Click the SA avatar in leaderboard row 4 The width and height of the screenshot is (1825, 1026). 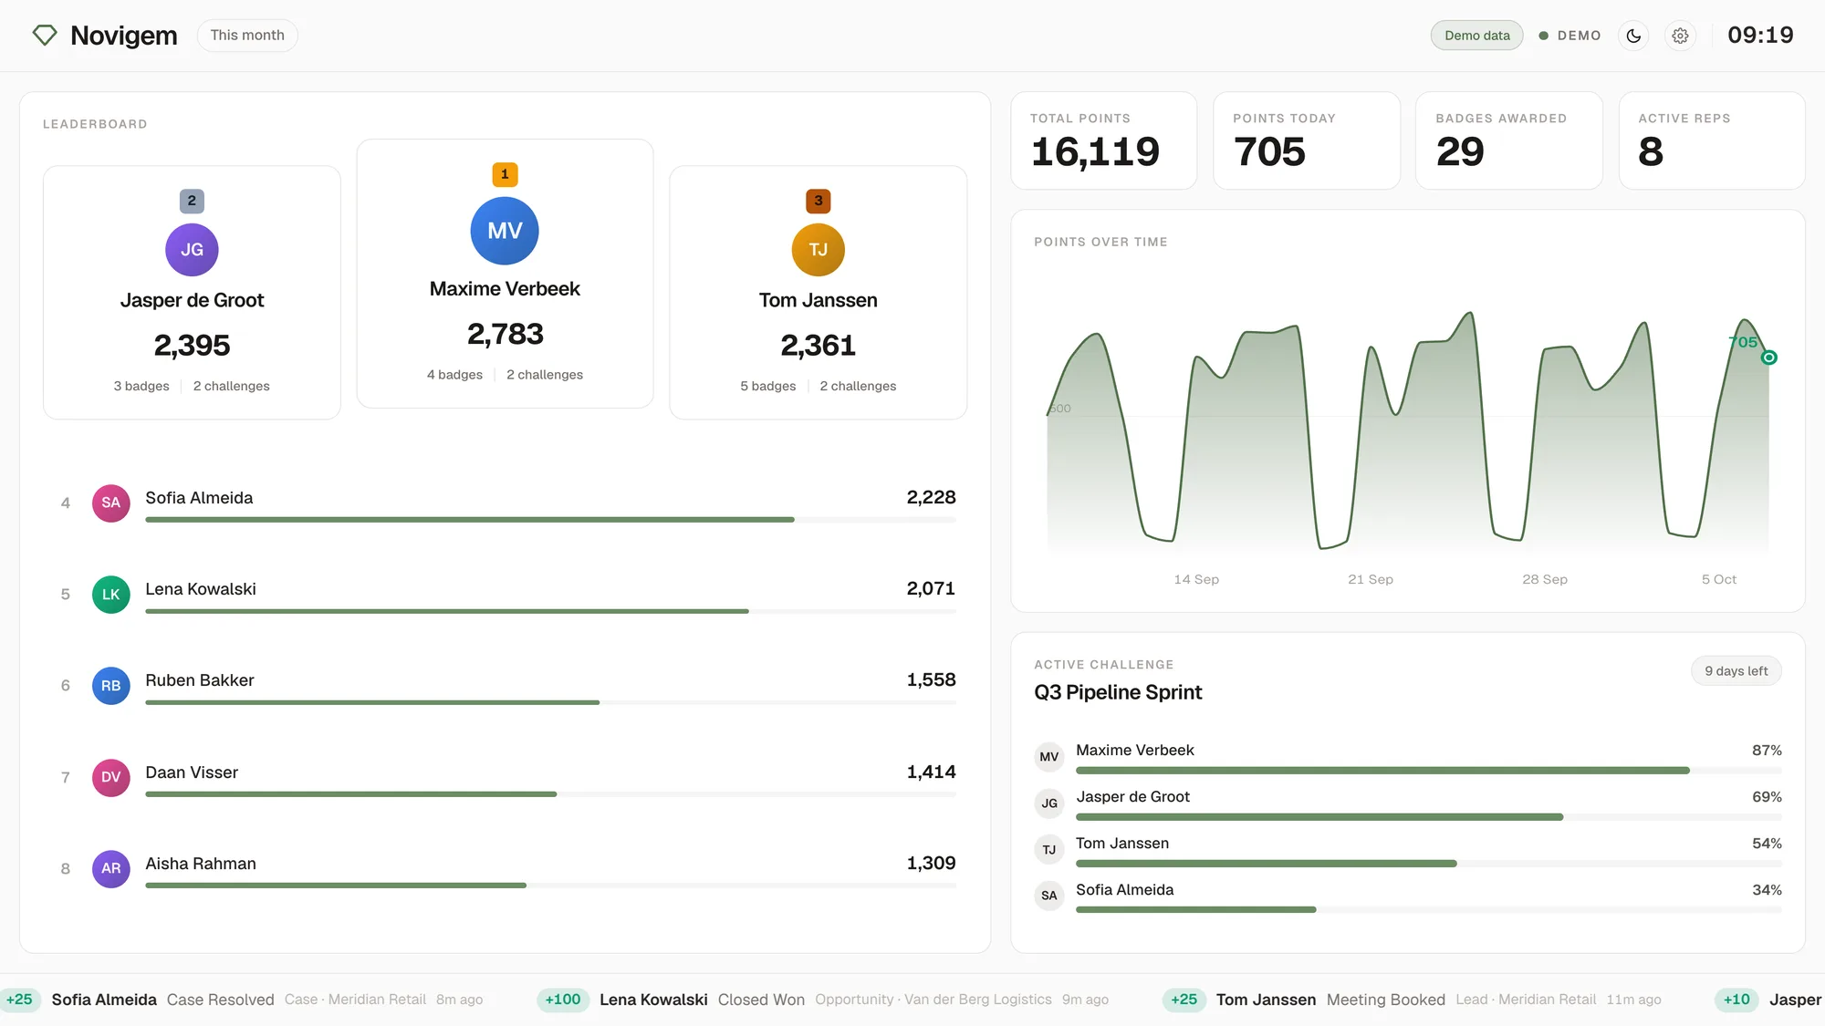[x=111, y=503]
